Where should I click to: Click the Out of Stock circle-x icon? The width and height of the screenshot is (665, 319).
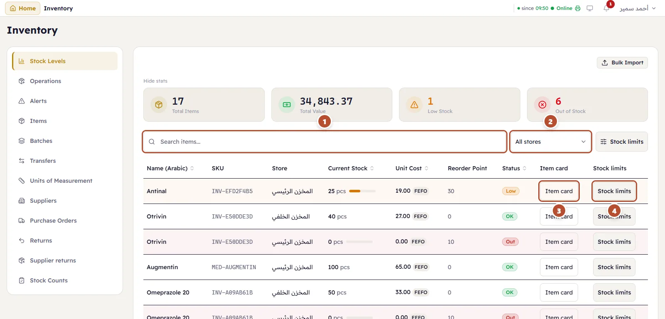click(542, 105)
